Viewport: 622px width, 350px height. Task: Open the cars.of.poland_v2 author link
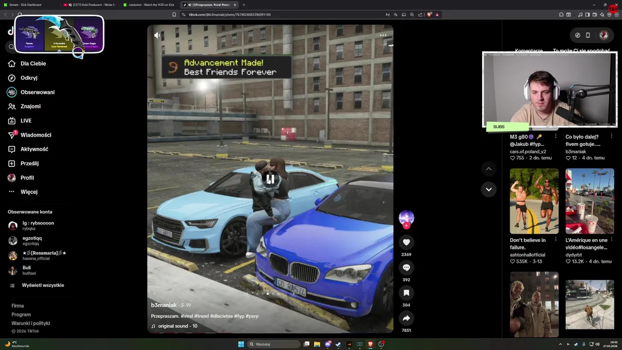click(528, 152)
